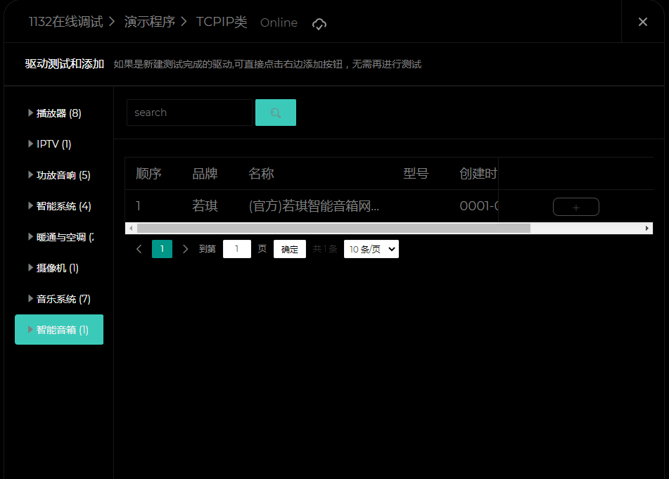Image resolution: width=669 pixels, height=479 pixels.
Task: Expand the 功放音响 (5) category
Action: (x=63, y=175)
